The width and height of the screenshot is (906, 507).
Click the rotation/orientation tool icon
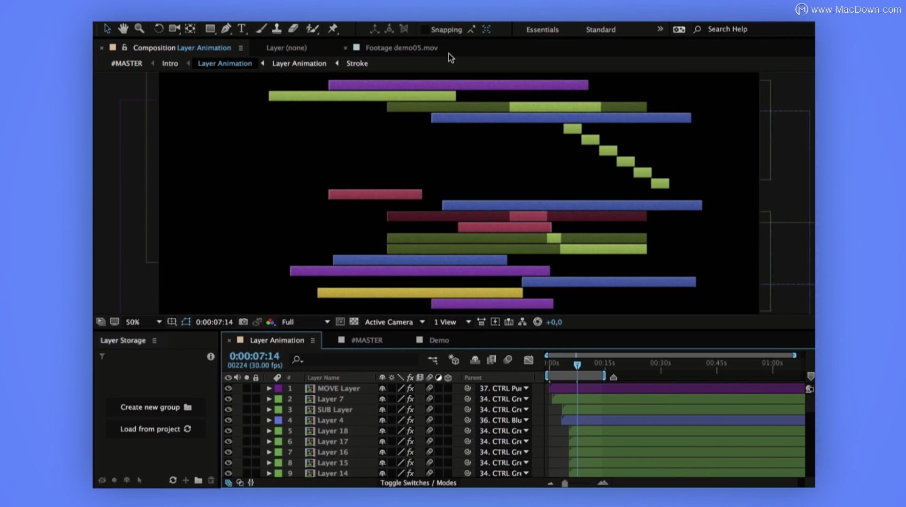pyautogui.click(x=159, y=29)
